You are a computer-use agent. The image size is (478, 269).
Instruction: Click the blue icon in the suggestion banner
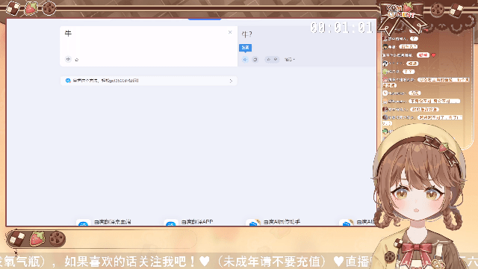(68, 81)
